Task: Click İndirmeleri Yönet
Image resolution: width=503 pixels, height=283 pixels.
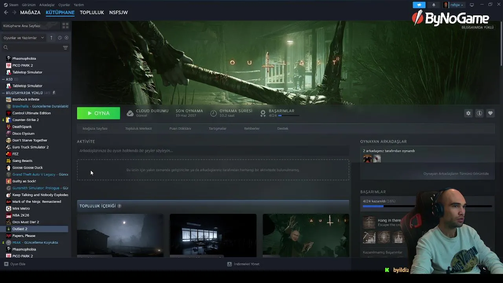Action: (x=246, y=264)
